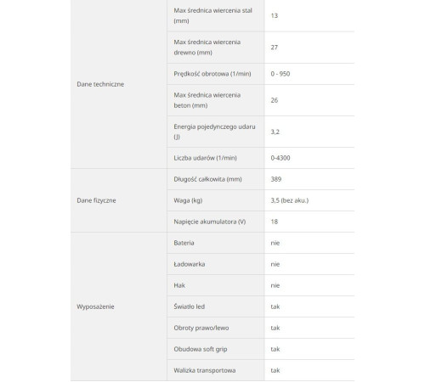Select the 0-4300 impact count value
Image resolution: width=425 pixels, height=382 pixels.
coord(280,158)
